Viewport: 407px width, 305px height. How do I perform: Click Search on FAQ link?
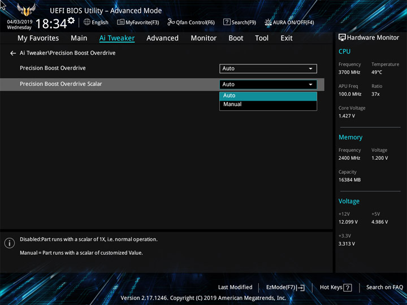pos(384,287)
